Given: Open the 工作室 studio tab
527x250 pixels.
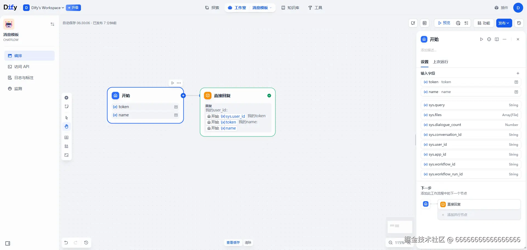Looking at the screenshot, I should click(237, 8).
